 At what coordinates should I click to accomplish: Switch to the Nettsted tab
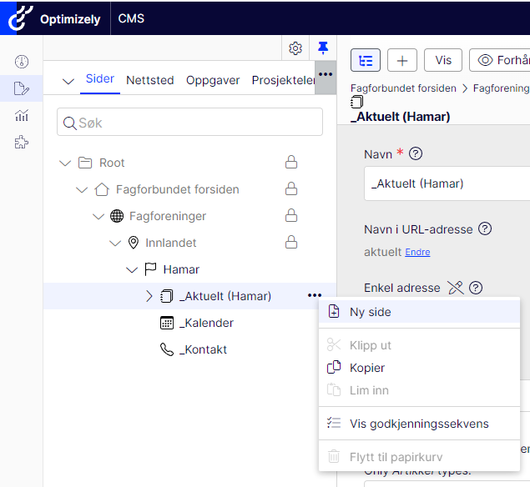point(150,80)
